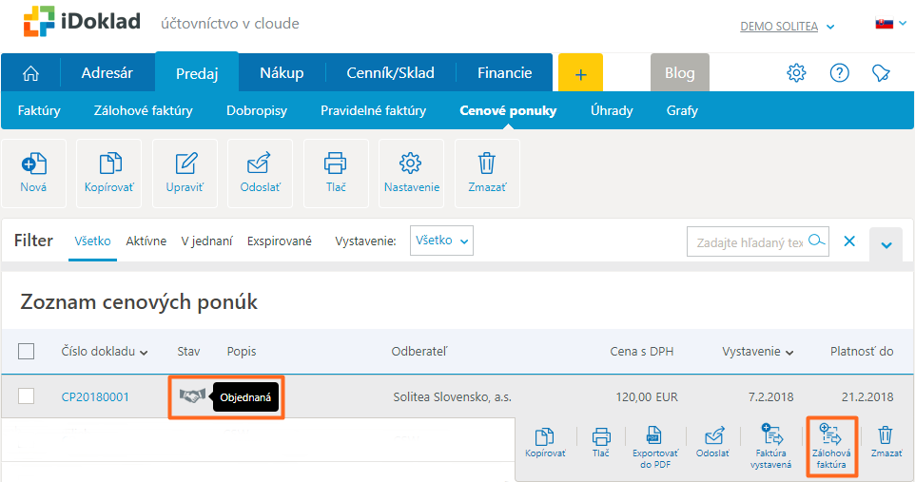Image resolution: width=915 pixels, height=482 pixels.
Task: Switch to the Nákup main tab
Action: click(282, 73)
